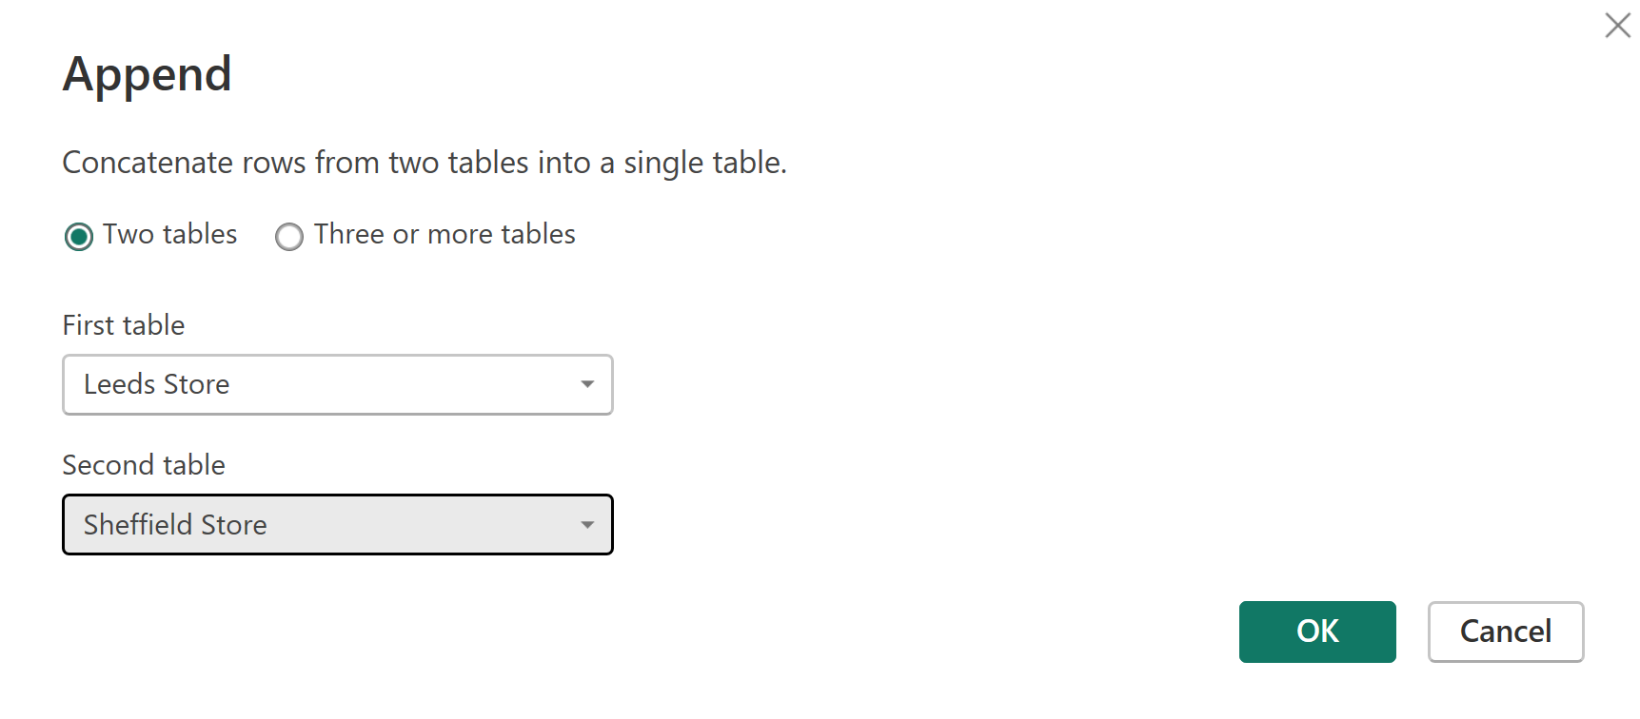This screenshot has height=719, width=1640.
Task: Click the "Leeds Store" selected value
Action: pos(157,384)
